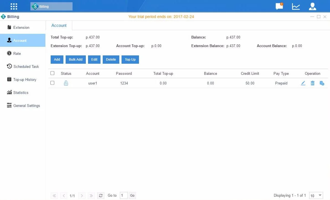330x200 pixels.
Task: Open the apps grid launcher icon
Action: [x=14, y=6]
